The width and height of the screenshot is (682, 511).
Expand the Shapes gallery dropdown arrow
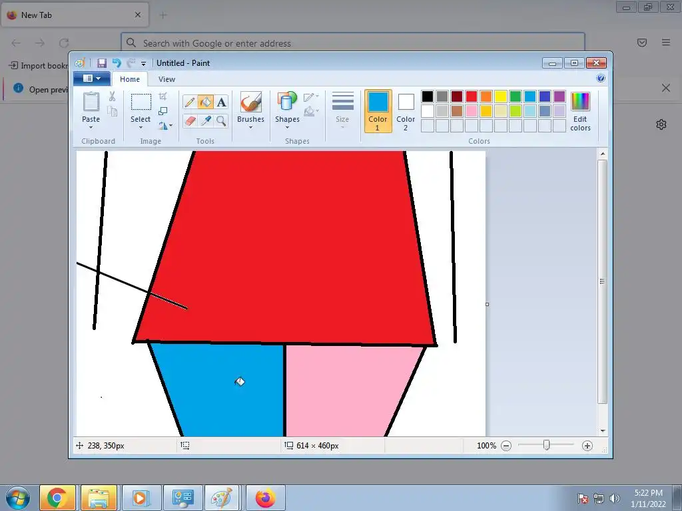[287, 128]
